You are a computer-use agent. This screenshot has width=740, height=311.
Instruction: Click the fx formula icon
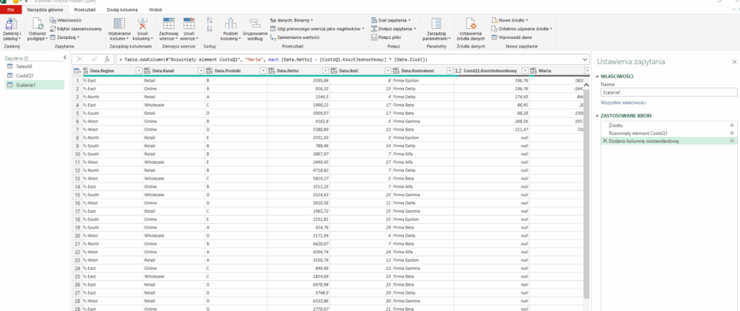(107, 59)
